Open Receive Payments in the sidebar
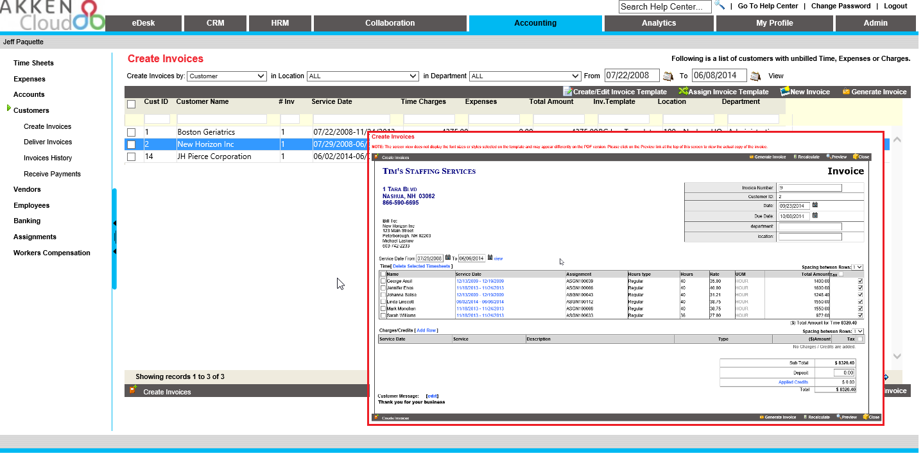Image resolution: width=923 pixels, height=456 pixels. click(x=53, y=174)
